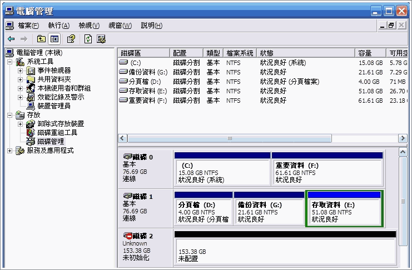This screenshot has height=270, width=412.
Task: Select the (C:) partition block on 磁碟 0
Action: [222, 169]
